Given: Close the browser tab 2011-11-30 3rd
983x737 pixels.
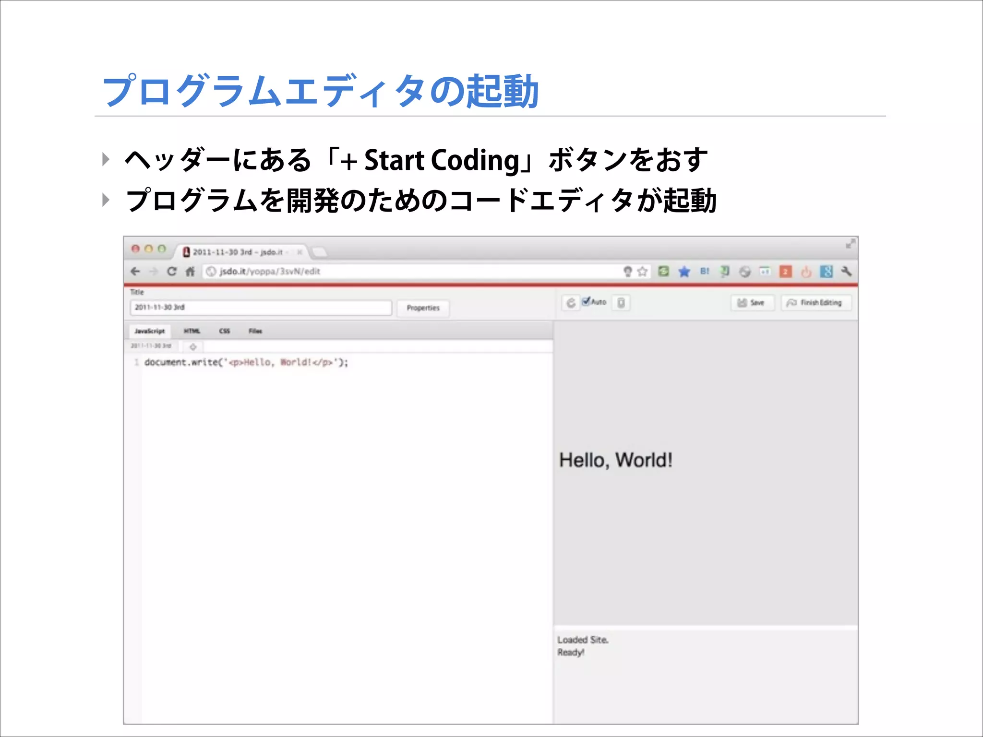Looking at the screenshot, I should coord(300,252).
